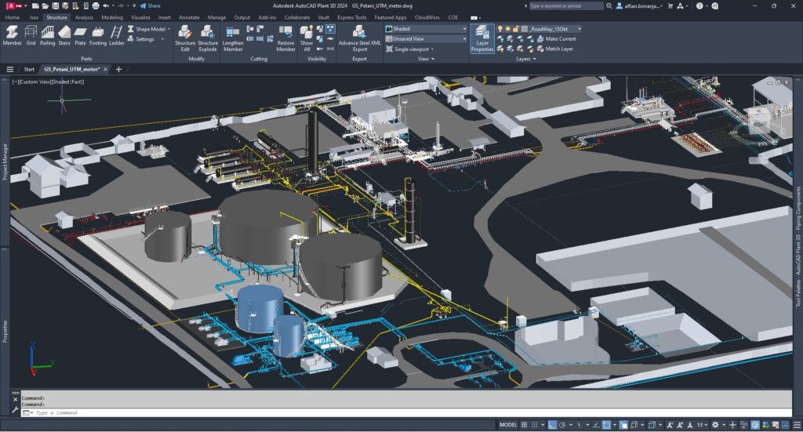The height and width of the screenshot is (432, 803).
Task: Activate the Lengthen Member tool
Action: pyautogui.click(x=233, y=38)
